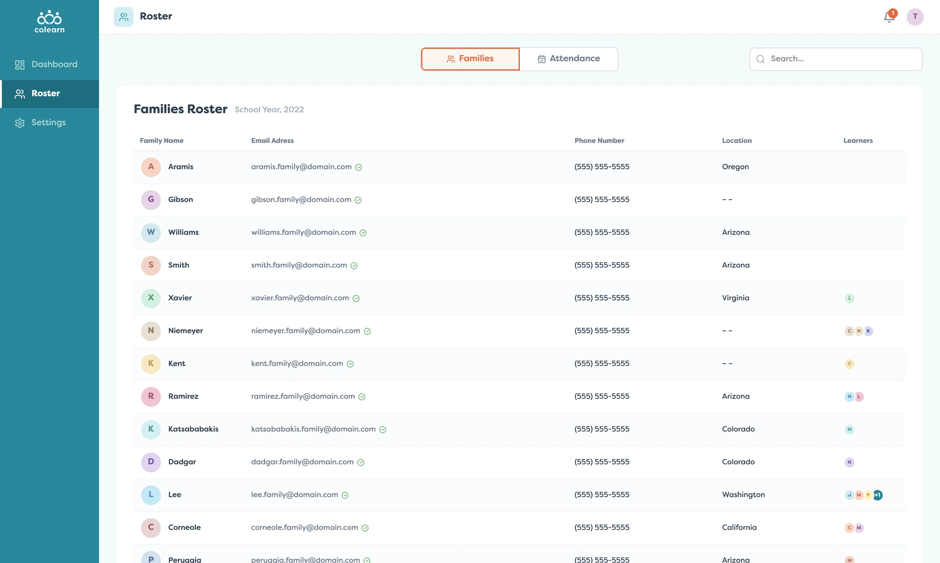Click the user profile avatar T
The image size is (940, 563).
pyautogui.click(x=915, y=17)
